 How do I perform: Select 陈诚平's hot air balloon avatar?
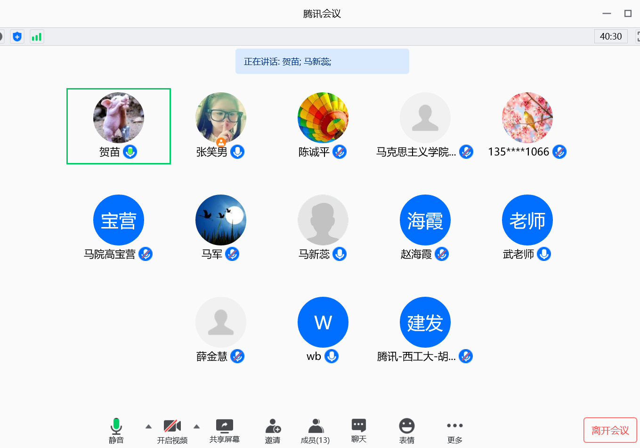click(323, 118)
